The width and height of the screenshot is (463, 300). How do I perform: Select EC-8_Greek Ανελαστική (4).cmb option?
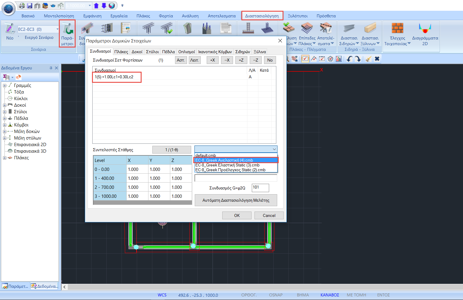click(x=236, y=160)
